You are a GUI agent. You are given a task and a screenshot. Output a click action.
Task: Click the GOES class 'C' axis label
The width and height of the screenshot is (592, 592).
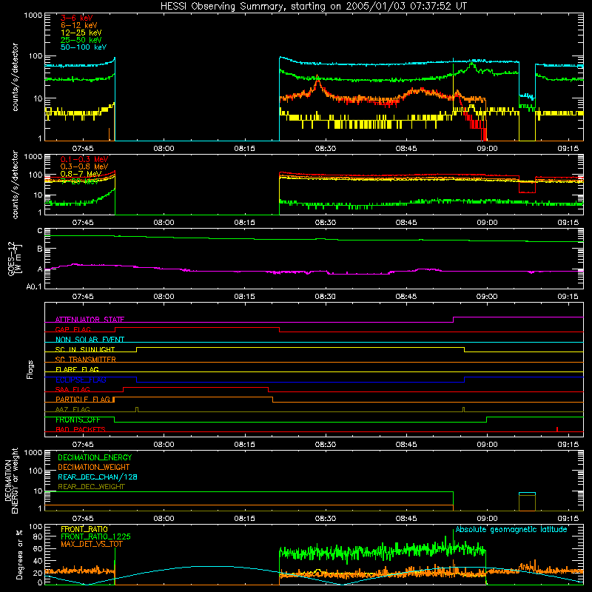(x=40, y=231)
